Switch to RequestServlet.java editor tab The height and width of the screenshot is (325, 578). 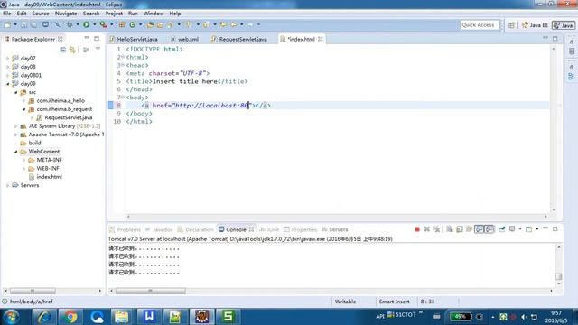tap(239, 39)
